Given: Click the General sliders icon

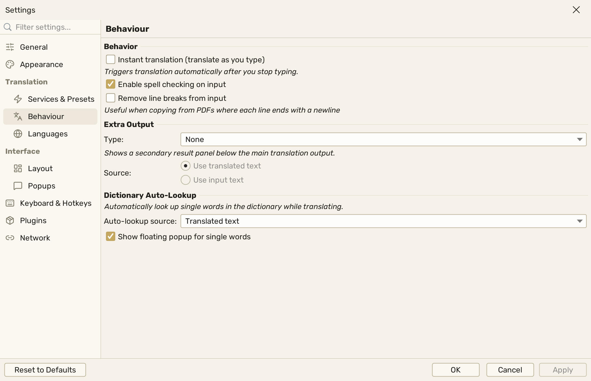Looking at the screenshot, I should pyautogui.click(x=10, y=47).
